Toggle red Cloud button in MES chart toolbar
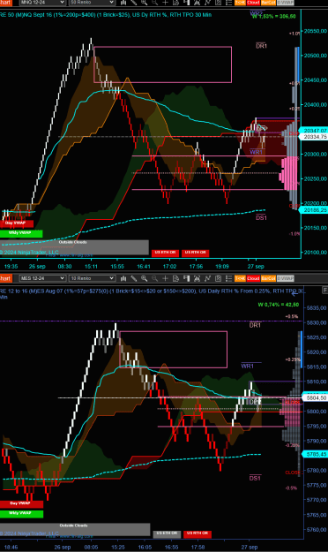This screenshot has width=328, height=552. pyautogui.click(x=253, y=278)
